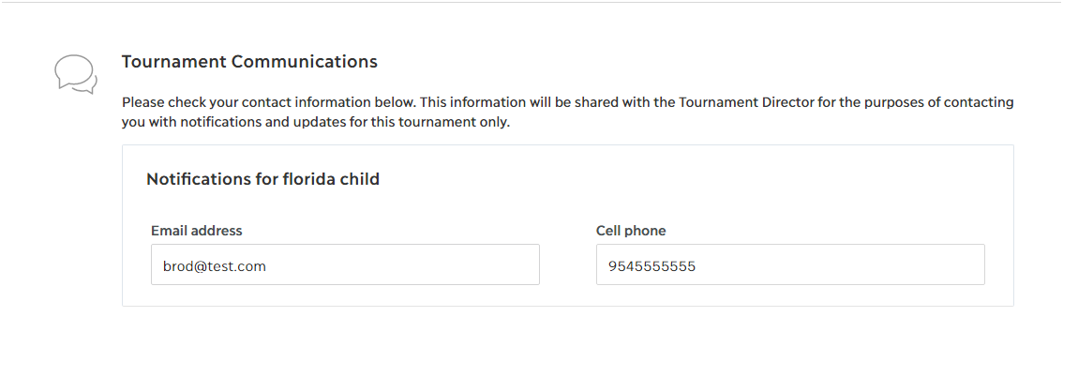
Task: Click the Notifications for florida child heading
Action: tap(262, 179)
